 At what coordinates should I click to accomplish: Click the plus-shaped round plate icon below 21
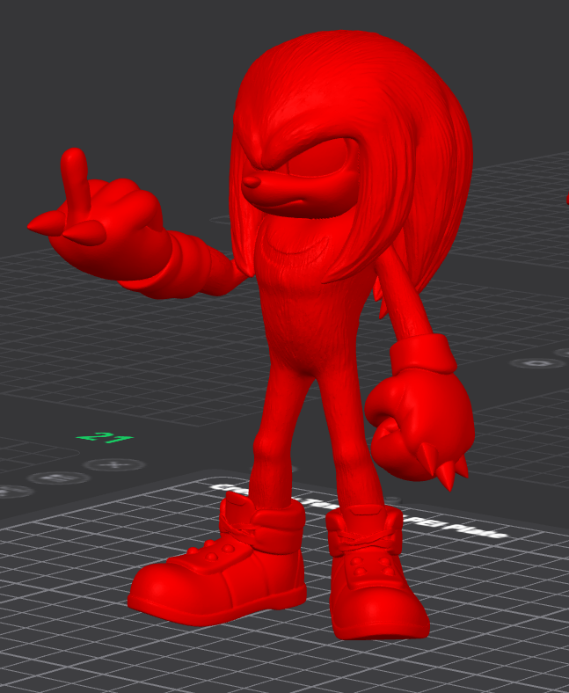point(114,465)
